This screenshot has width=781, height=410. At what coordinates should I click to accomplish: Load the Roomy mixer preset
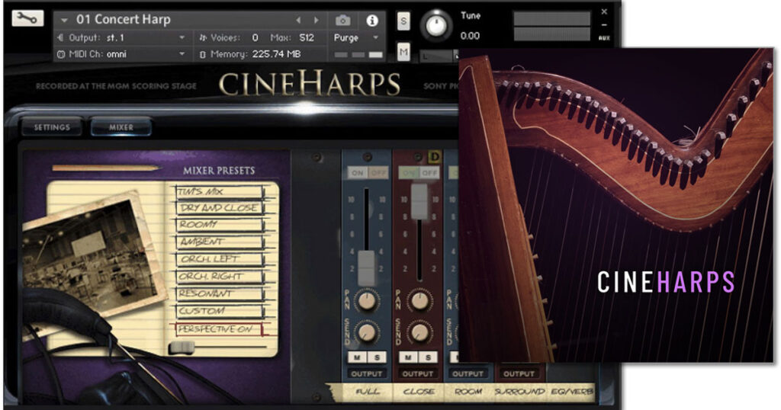(219, 225)
